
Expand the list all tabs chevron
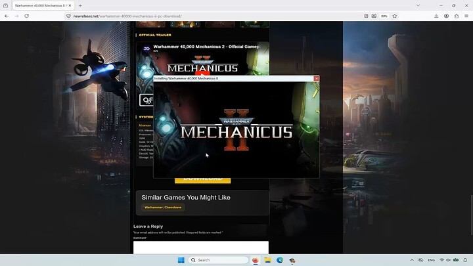pos(418,5)
